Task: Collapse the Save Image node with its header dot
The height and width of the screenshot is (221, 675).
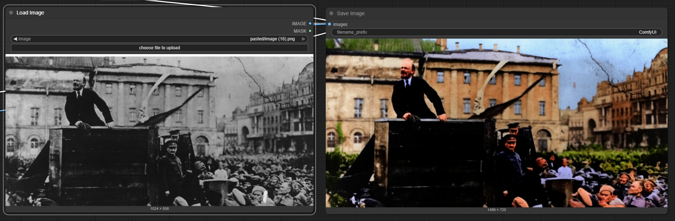Action: 331,13
